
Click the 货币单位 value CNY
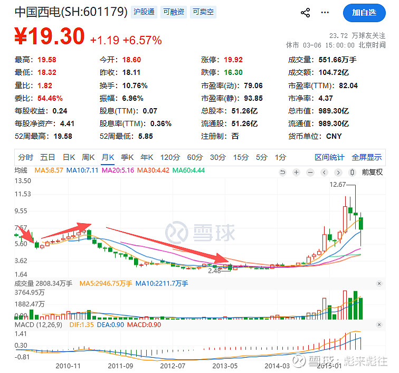coord(334,136)
